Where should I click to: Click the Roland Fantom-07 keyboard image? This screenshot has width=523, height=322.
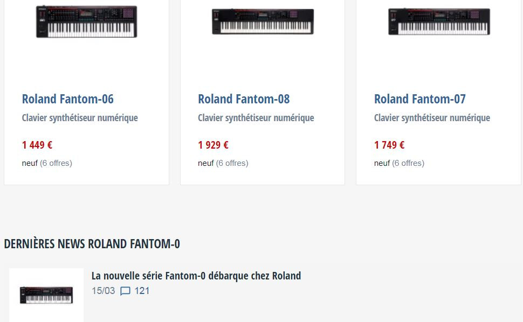(x=439, y=22)
